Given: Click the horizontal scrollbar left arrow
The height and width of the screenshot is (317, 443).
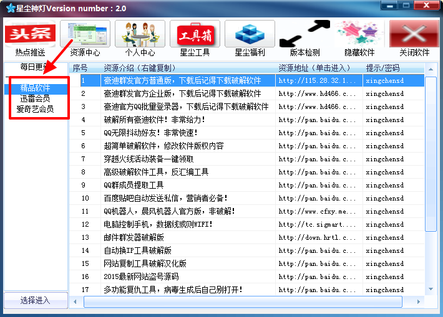Looking at the screenshot, I should 75,302.
